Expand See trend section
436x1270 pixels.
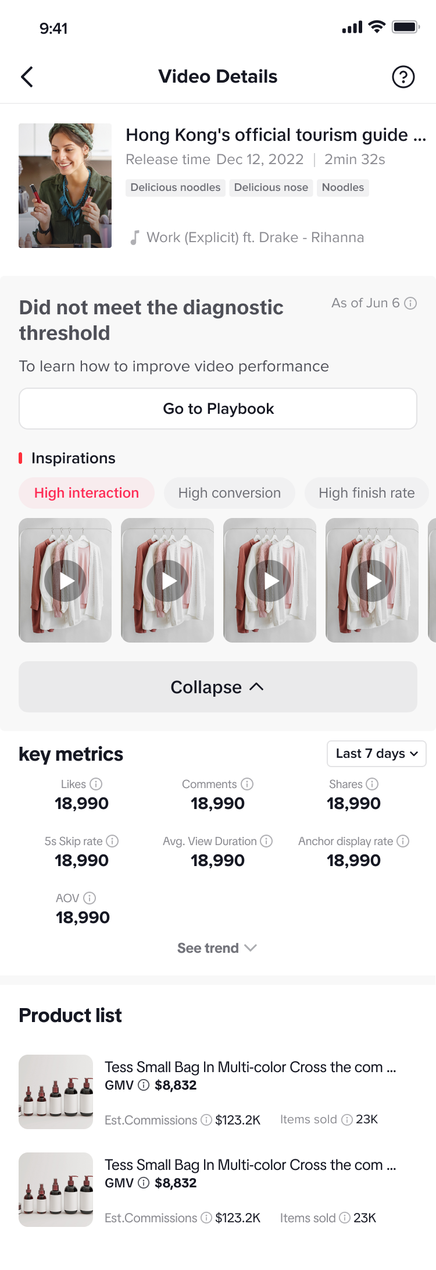[x=217, y=948]
